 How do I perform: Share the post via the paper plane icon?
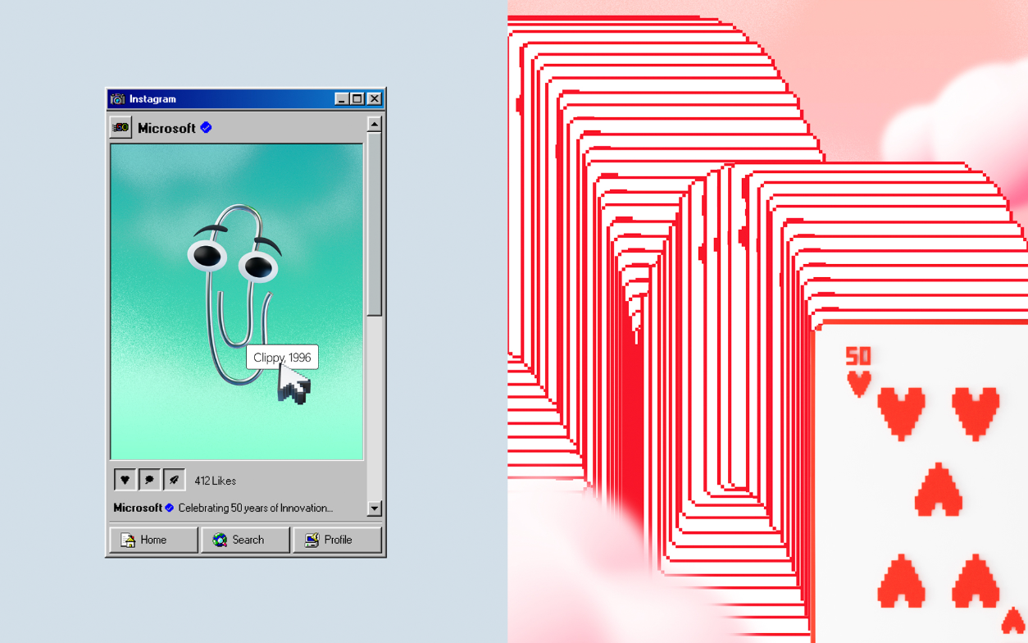coord(174,480)
